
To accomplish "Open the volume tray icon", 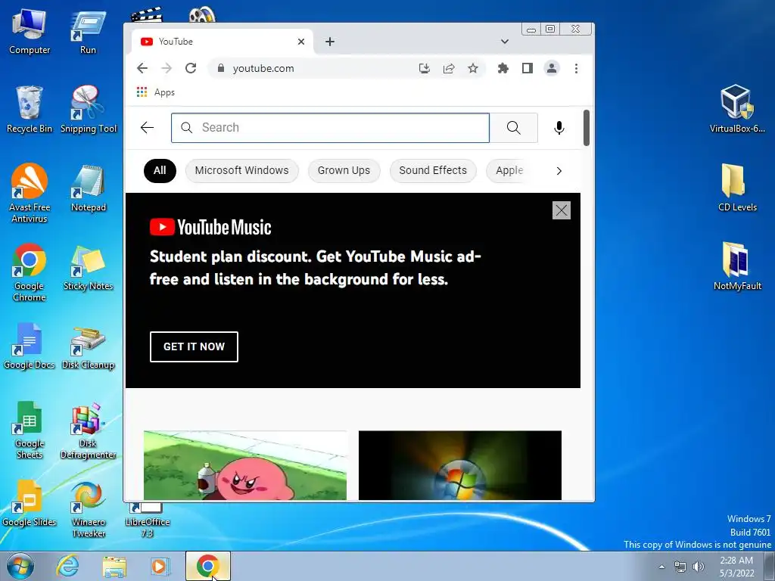I will tap(699, 567).
